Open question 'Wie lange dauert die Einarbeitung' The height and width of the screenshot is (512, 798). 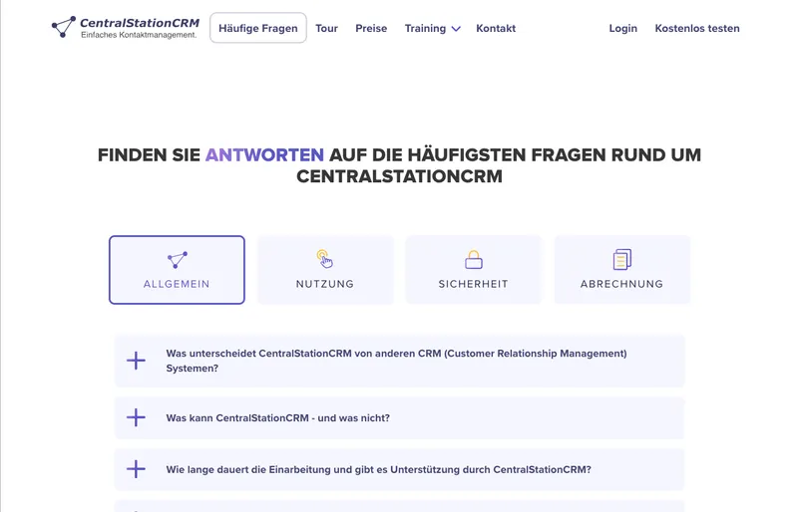pyautogui.click(x=400, y=469)
